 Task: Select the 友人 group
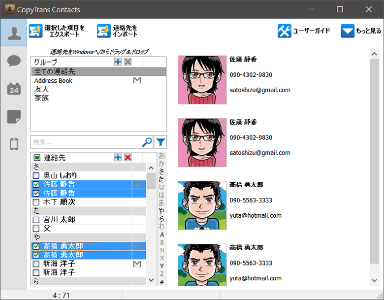[98, 89]
